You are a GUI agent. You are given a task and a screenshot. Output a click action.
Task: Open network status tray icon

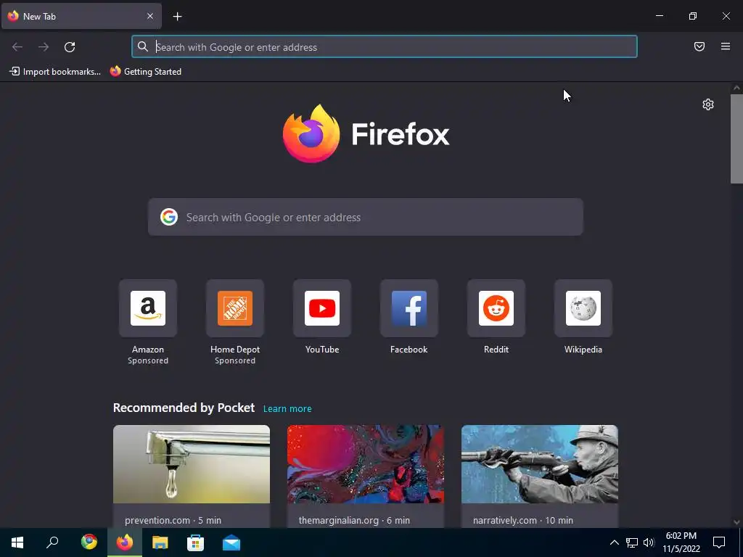[x=632, y=542]
